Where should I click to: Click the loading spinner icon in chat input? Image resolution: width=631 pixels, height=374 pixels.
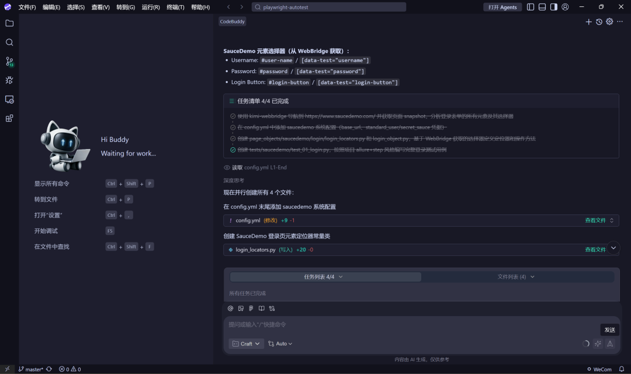coord(586,344)
